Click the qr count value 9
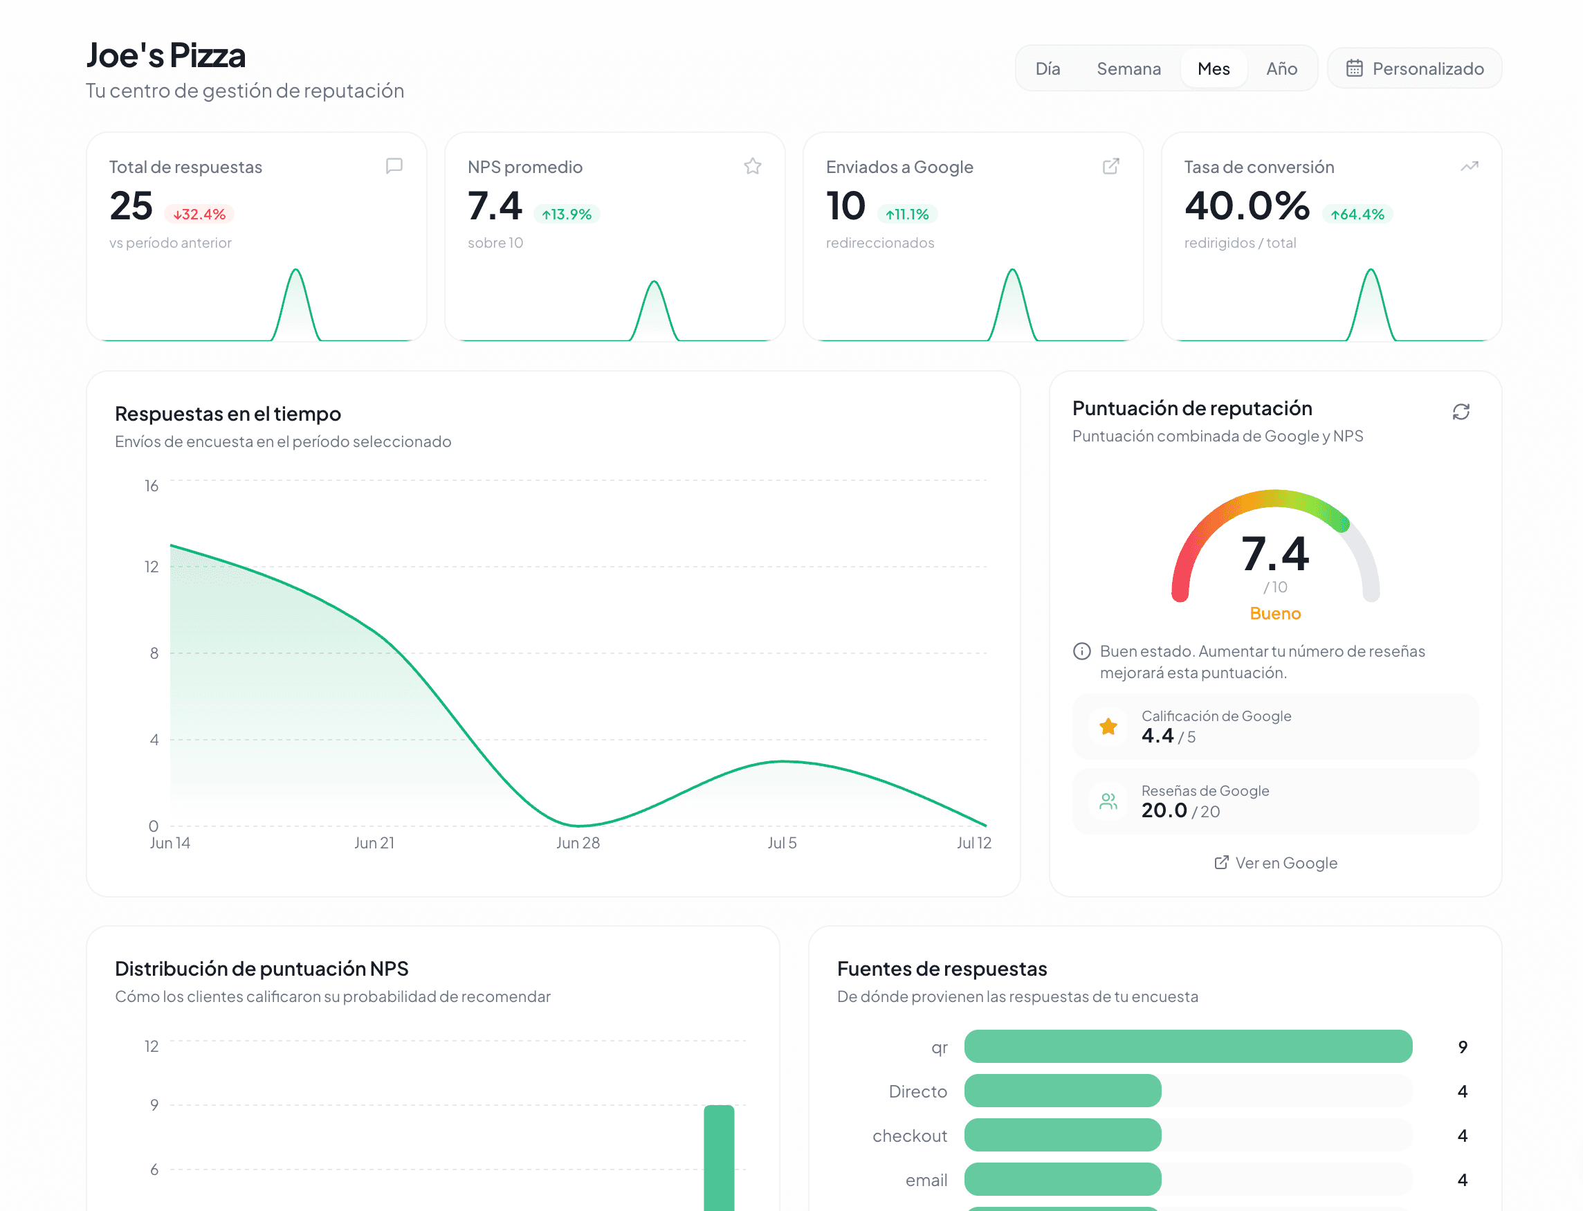 pyautogui.click(x=1462, y=1046)
